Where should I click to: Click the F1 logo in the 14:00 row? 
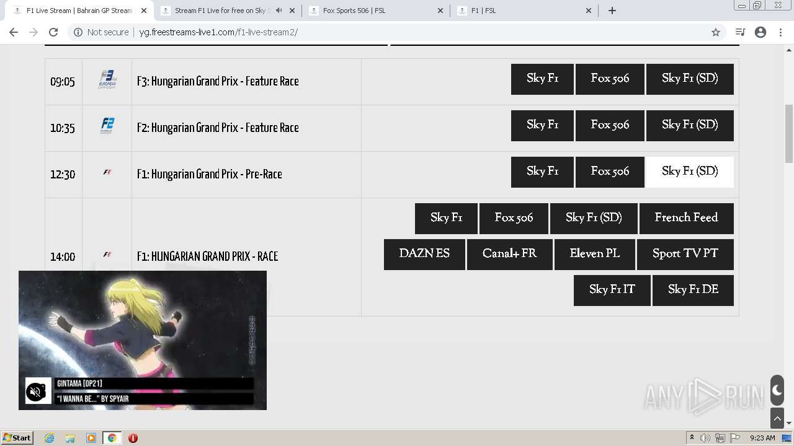(107, 255)
